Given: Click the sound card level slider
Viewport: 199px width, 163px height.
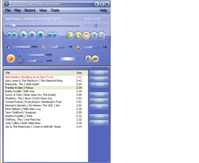Looking at the screenshot, I should [35, 61].
